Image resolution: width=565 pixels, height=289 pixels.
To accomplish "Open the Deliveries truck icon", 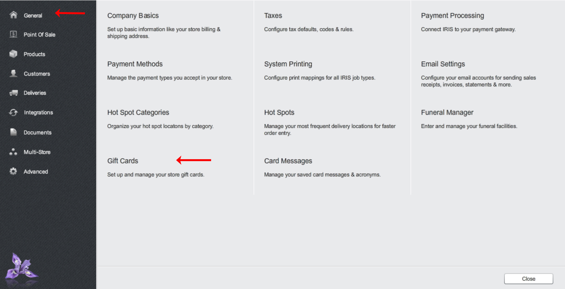I will [13, 93].
